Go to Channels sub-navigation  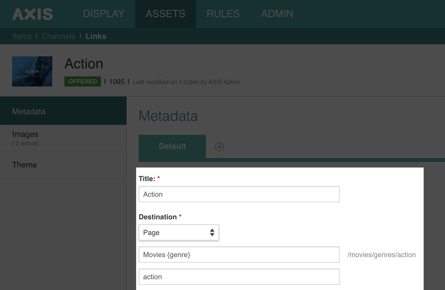pyautogui.click(x=59, y=36)
